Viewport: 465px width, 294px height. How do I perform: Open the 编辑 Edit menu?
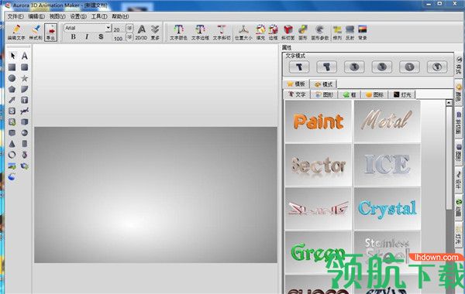coord(36,16)
